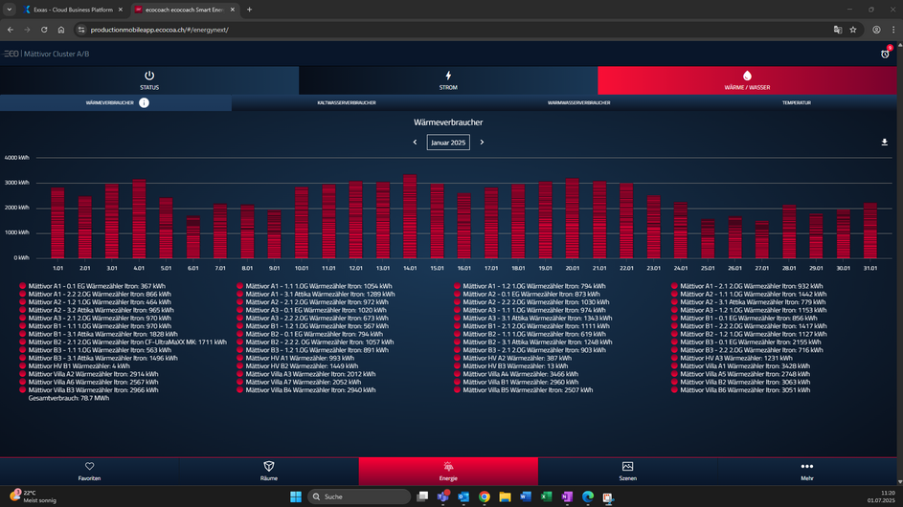Click the 14.01 bar in chart
Image resolution: width=903 pixels, height=507 pixels.
pyautogui.click(x=410, y=216)
